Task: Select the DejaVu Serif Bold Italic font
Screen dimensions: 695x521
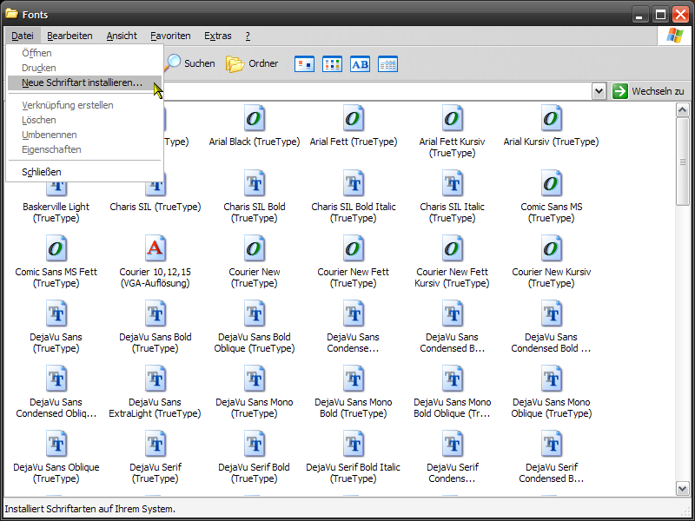Action: pyautogui.click(x=354, y=444)
